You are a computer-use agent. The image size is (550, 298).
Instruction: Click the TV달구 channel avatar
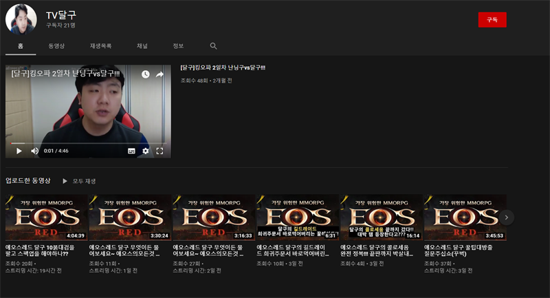point(21,19)
